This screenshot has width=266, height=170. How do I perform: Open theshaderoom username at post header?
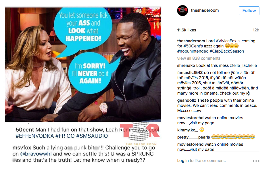tap(205, 10)
